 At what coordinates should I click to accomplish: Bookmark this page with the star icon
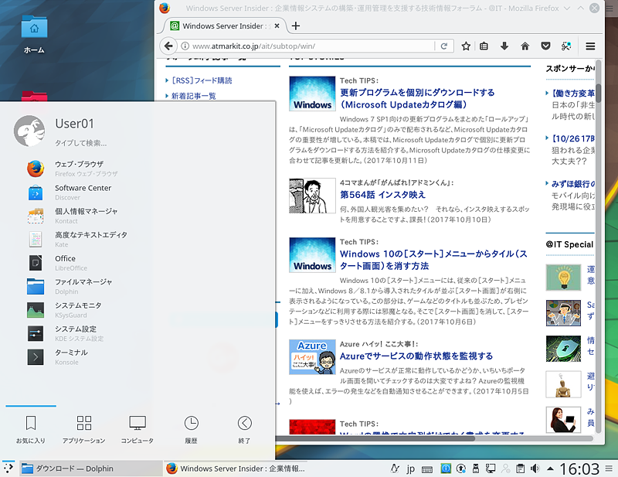point(466,46)
